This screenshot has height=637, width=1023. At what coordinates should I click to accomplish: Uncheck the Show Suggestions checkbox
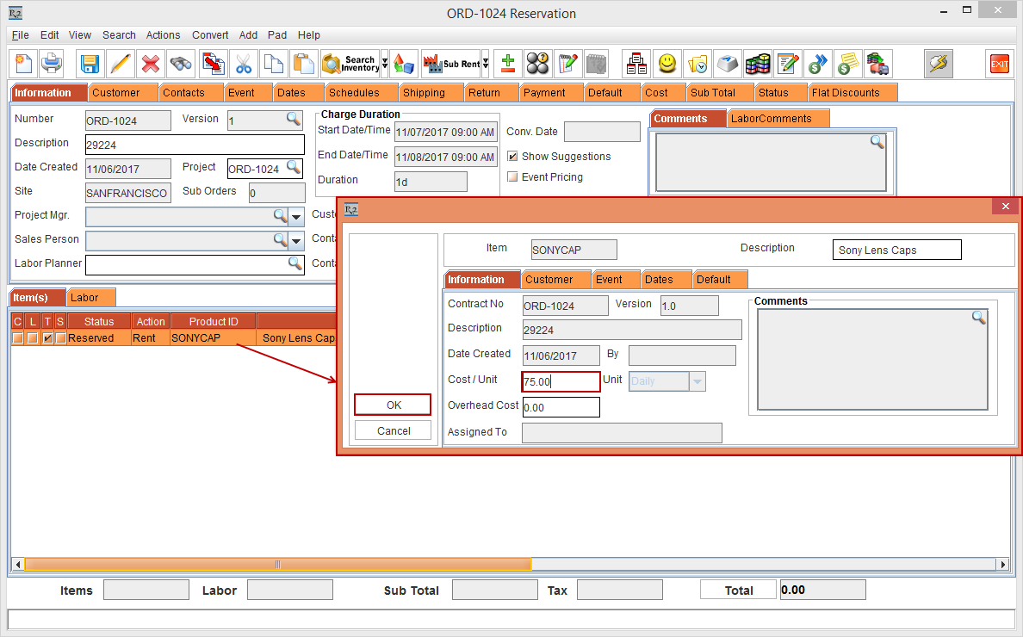513,157
